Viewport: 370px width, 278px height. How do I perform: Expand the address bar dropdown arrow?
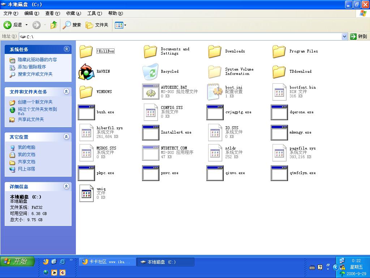[344, 36]
